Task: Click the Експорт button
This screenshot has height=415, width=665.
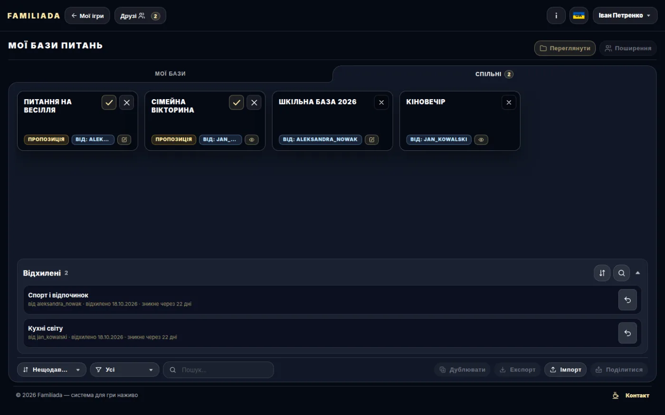Action: tap(517, 369)
